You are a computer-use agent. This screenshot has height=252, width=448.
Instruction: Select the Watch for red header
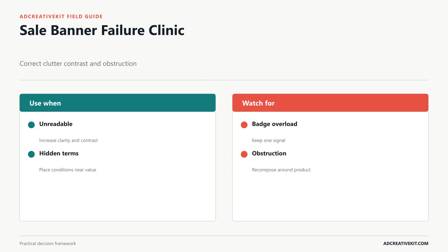330,103
